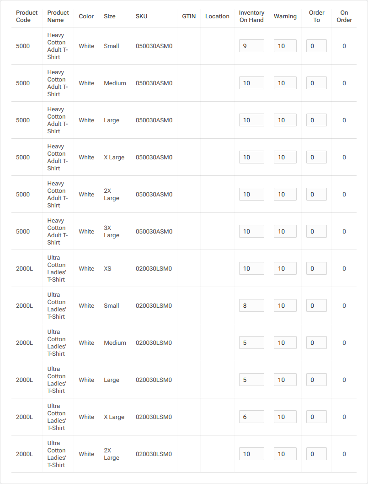This screenshot has height=484, width=368.
Task: Click the Warning field for Ladies' 2X Large shirt
Action: [285, 454]
